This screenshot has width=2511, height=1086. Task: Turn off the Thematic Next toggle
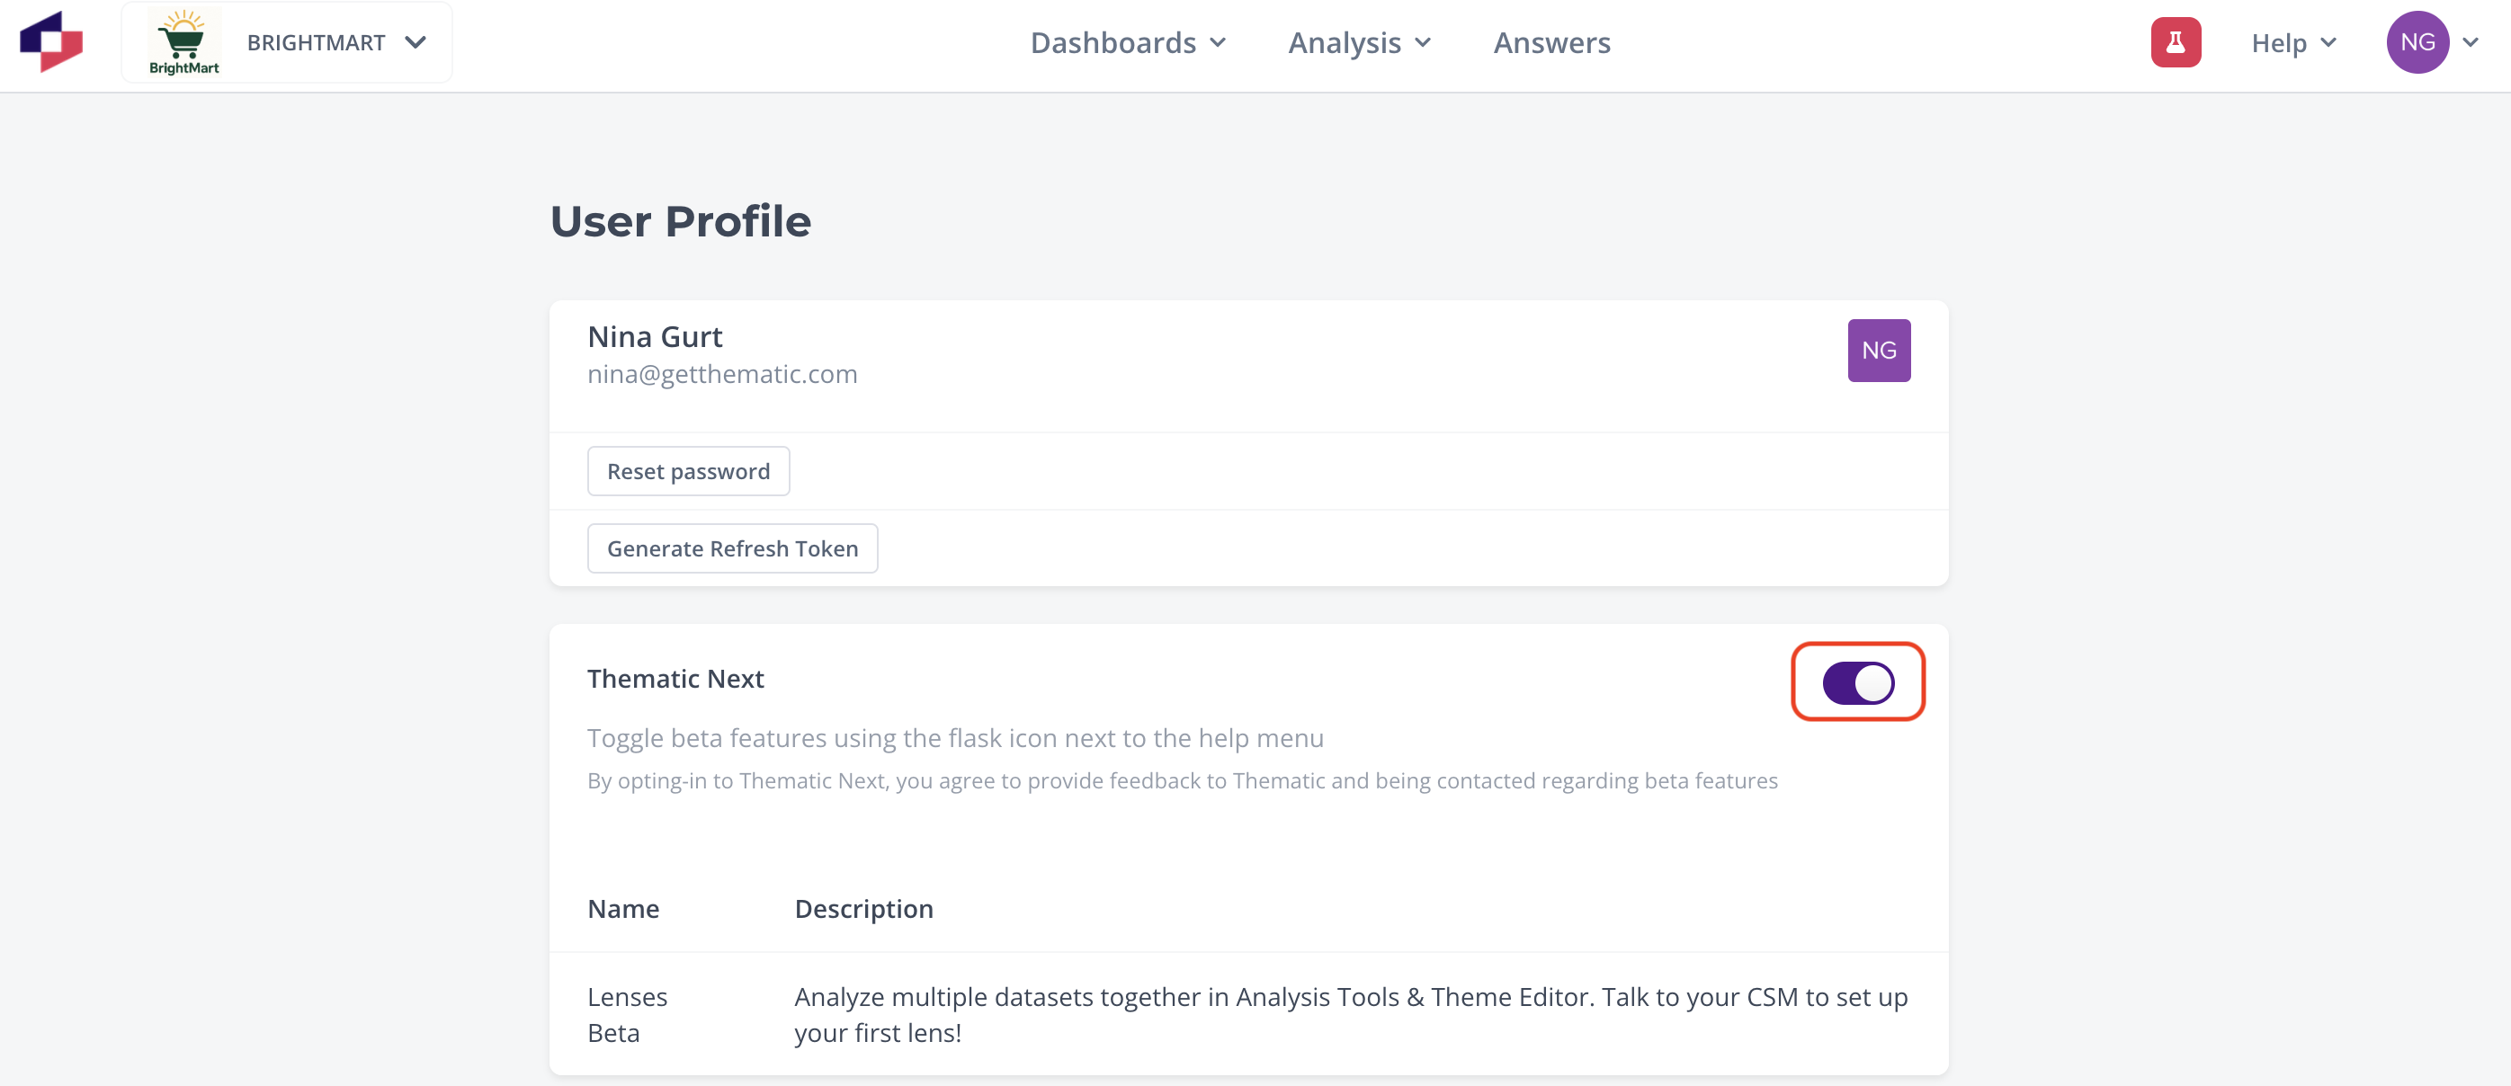click(x=1858, y=682)
